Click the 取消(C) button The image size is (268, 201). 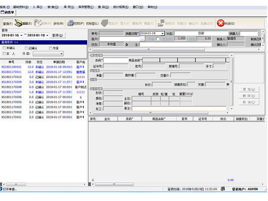click(249, 102)
